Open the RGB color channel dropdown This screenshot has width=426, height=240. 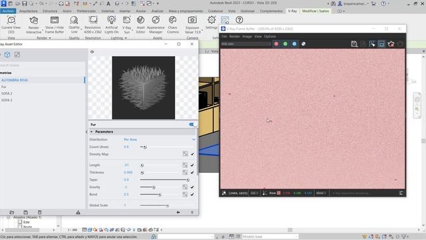point(246,44)
